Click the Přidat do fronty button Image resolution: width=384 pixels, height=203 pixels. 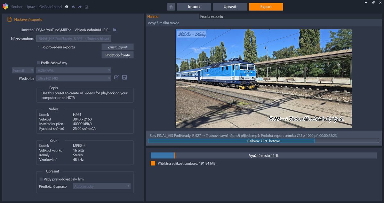point(117,55)
